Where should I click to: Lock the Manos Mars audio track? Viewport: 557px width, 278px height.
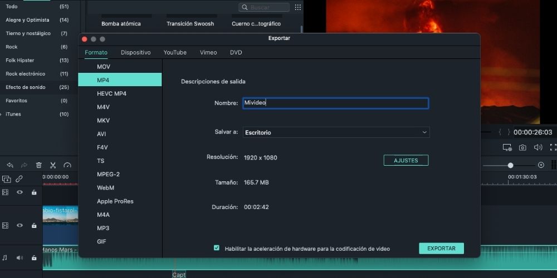[x=34, y=258]
